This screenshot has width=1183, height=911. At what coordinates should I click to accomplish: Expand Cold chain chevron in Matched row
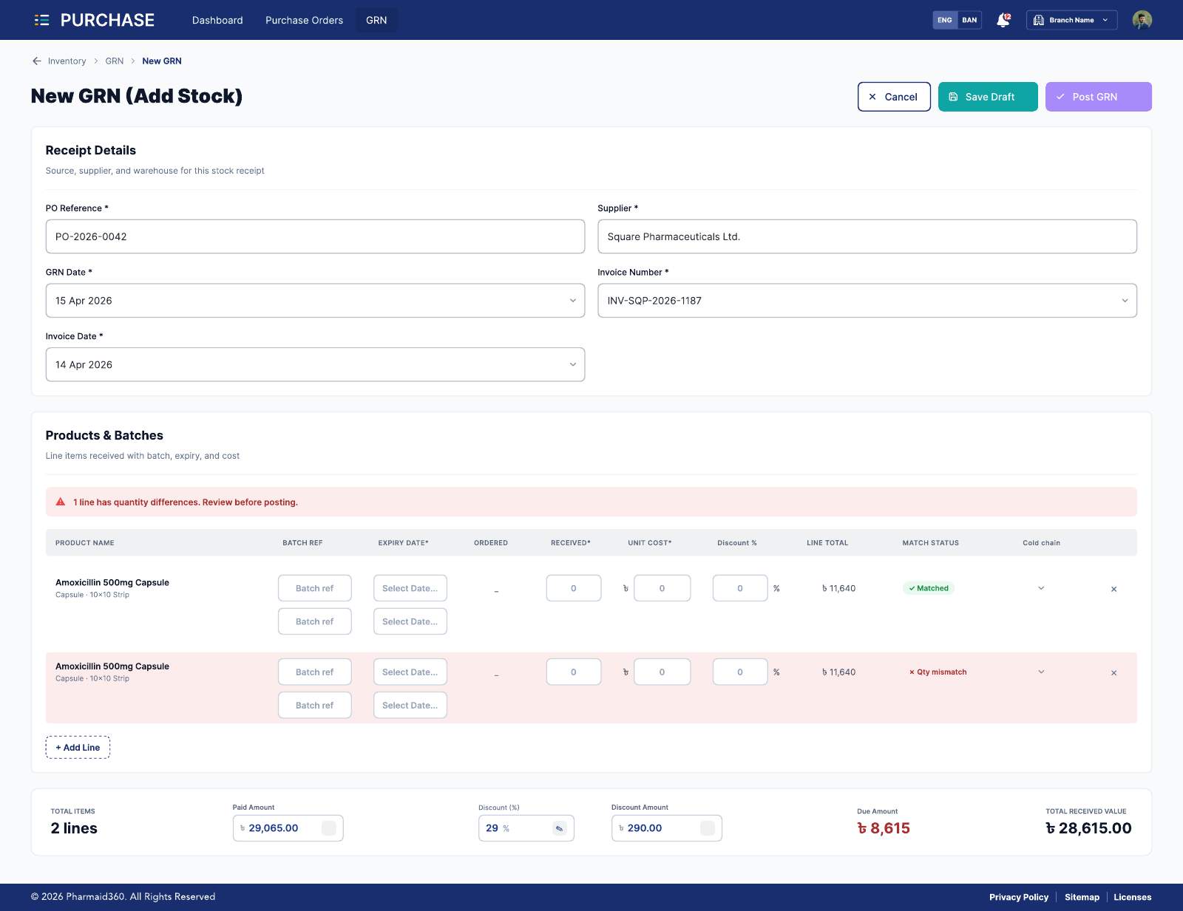coord(1041,588)
